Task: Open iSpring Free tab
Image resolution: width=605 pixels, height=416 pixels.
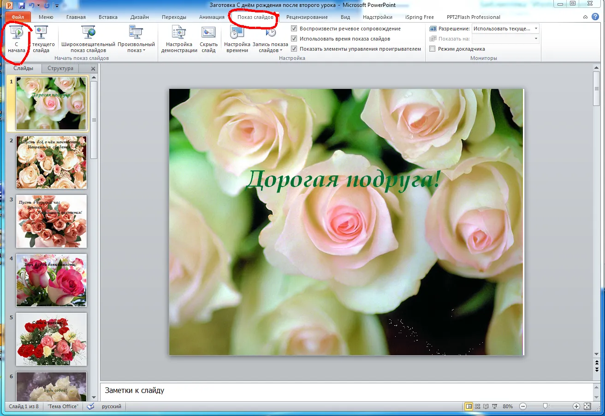Action: point(420,17)
